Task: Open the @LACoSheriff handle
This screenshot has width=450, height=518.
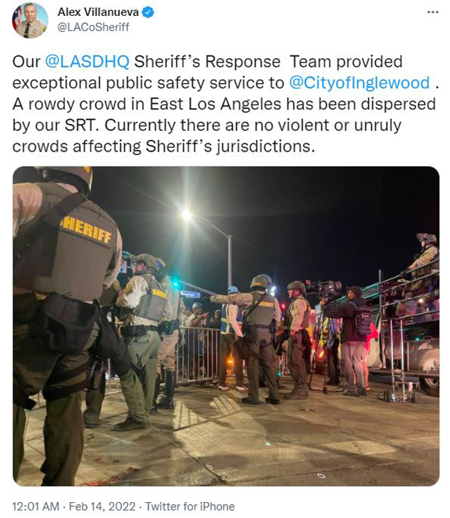Action: pyautogui.click(x=93, y=27)
